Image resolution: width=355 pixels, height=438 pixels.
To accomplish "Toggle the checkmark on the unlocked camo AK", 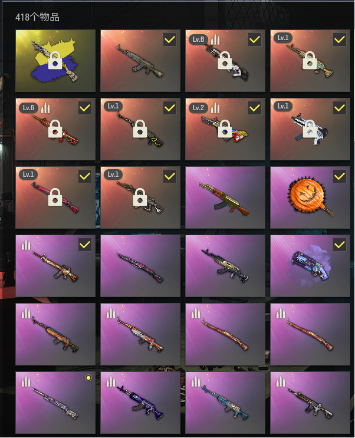I will [x=170, y=39].
